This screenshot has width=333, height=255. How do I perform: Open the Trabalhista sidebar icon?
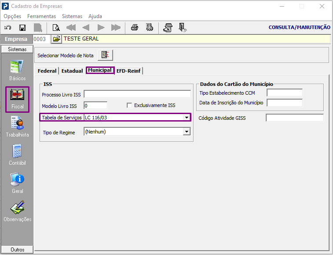pyautogui.click(x=17, y=126)
